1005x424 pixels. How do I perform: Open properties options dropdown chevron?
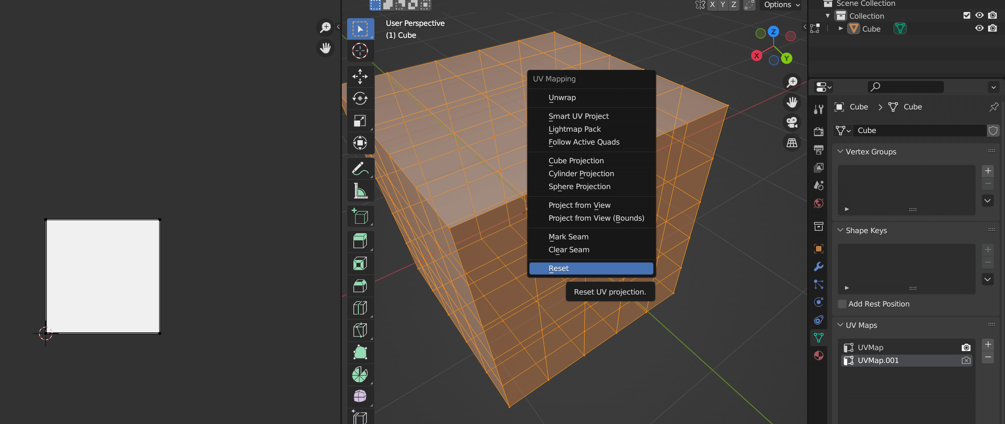(993, 87)
